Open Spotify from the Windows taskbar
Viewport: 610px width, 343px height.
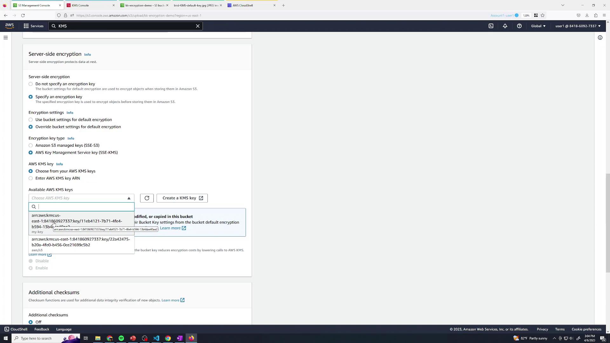click(x=121, y=338)
